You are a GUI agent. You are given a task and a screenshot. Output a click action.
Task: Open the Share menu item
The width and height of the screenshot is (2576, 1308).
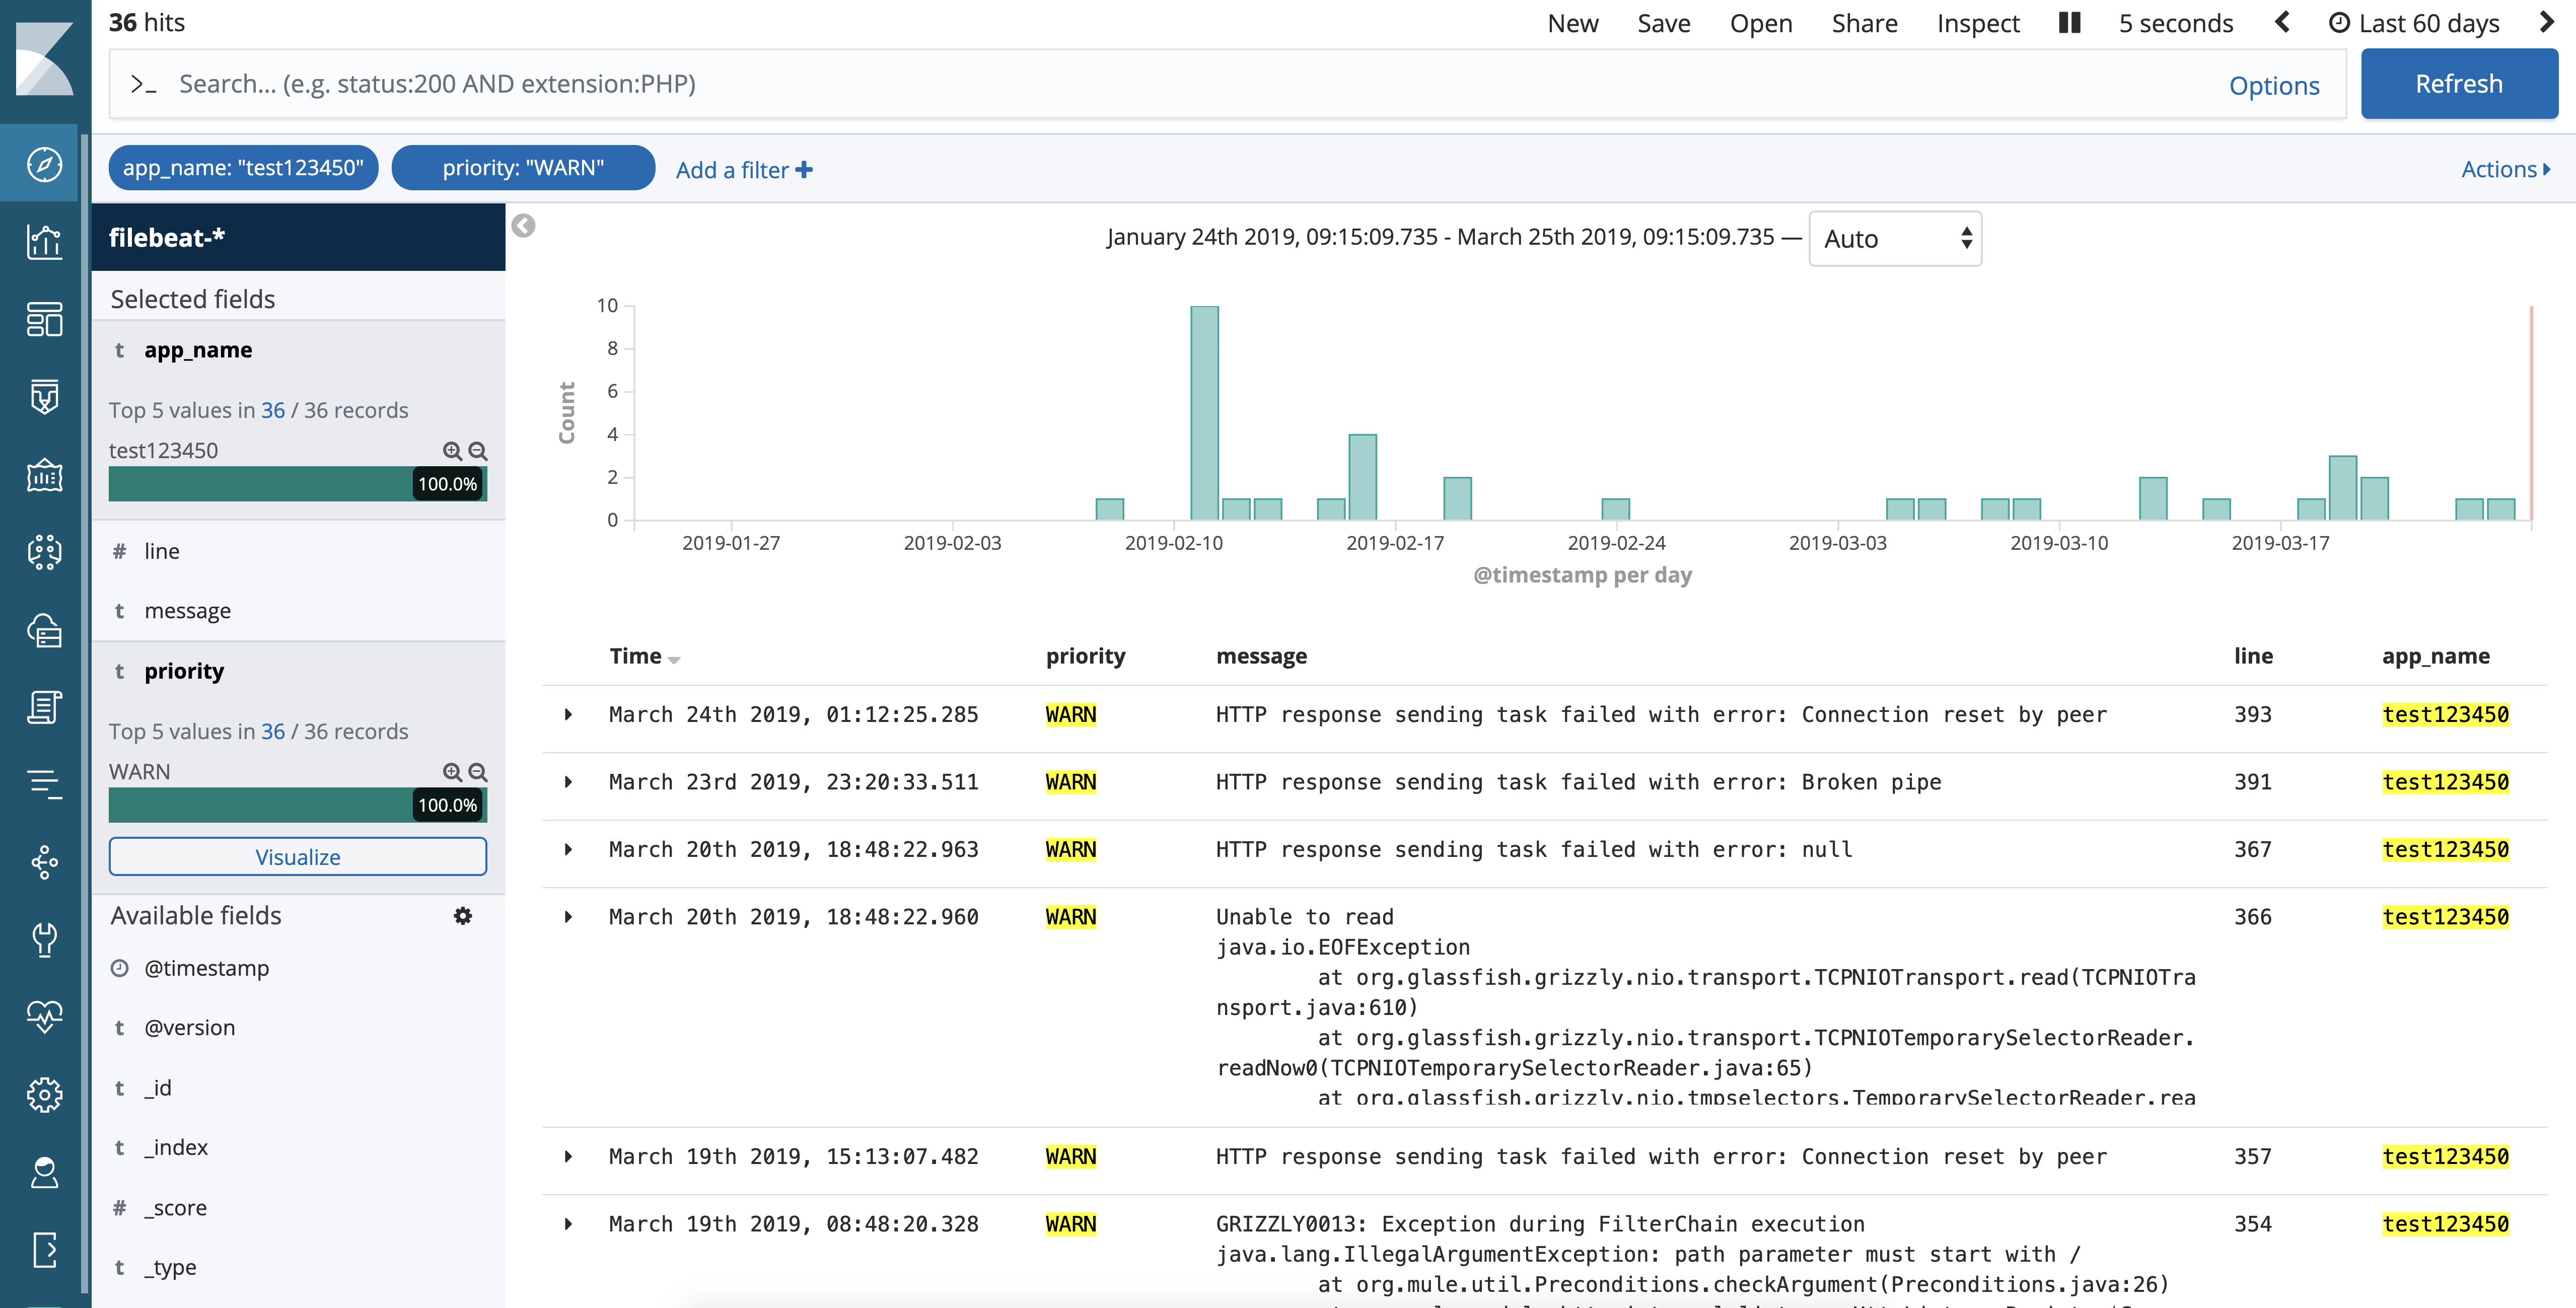point(1864,23)
